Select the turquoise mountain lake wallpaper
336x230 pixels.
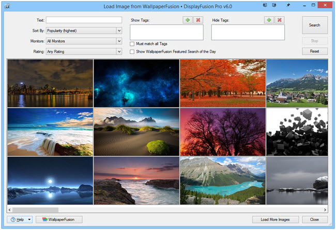click(x=223, y=180)
